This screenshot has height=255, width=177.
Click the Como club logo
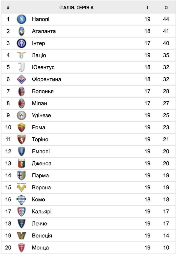point(21,200)
